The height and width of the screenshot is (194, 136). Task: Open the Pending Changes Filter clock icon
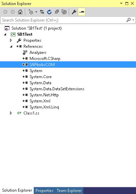[x=31, y=12]
